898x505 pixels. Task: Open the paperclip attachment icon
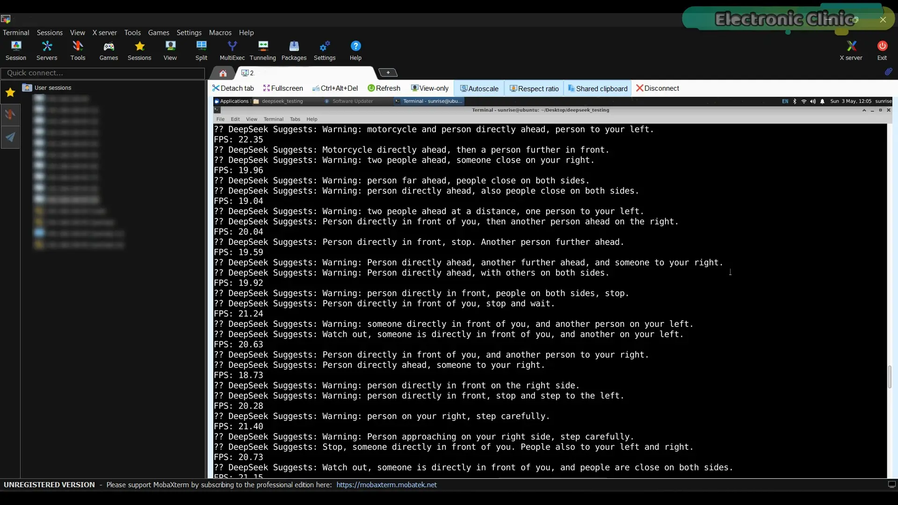coord(888,72)
